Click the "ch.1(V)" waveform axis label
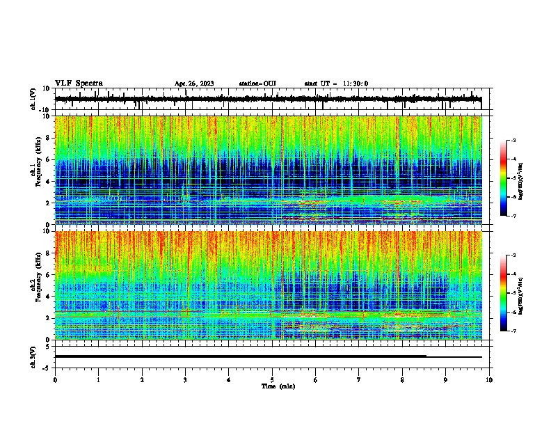The image size is (551, 426). coord(33,99)
